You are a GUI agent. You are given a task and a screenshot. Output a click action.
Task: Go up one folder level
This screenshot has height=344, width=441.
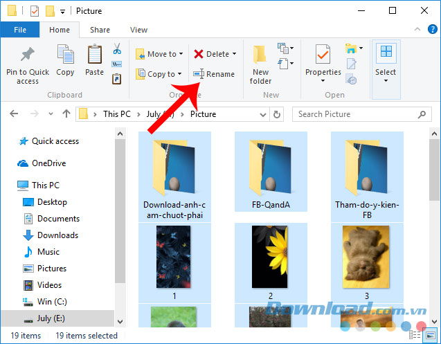coord(66,114)
